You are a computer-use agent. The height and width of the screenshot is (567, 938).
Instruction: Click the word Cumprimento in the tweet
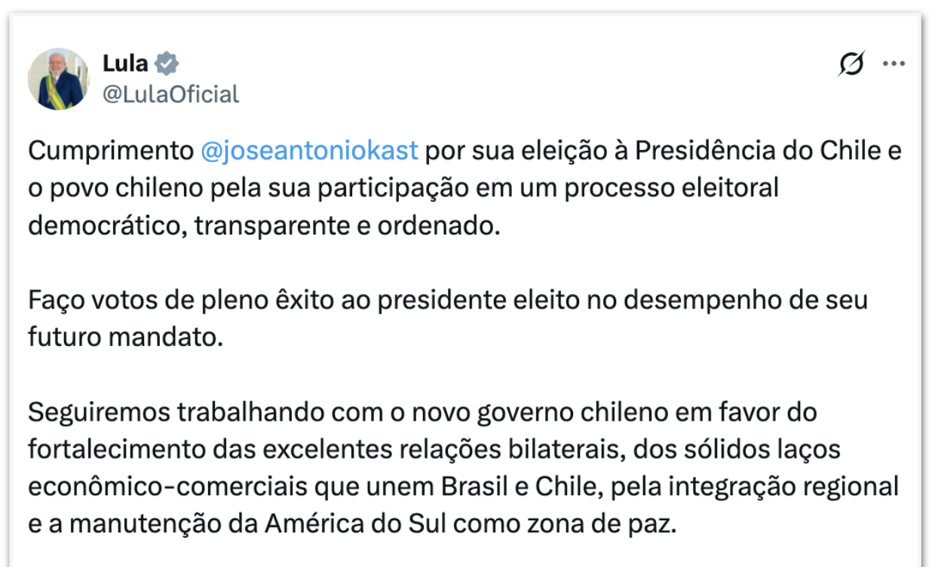click(x=111, y=151)
